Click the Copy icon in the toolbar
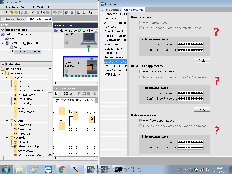Image resolution: width=232 pixels, height=174 pixels. click(x=43, y=13)
